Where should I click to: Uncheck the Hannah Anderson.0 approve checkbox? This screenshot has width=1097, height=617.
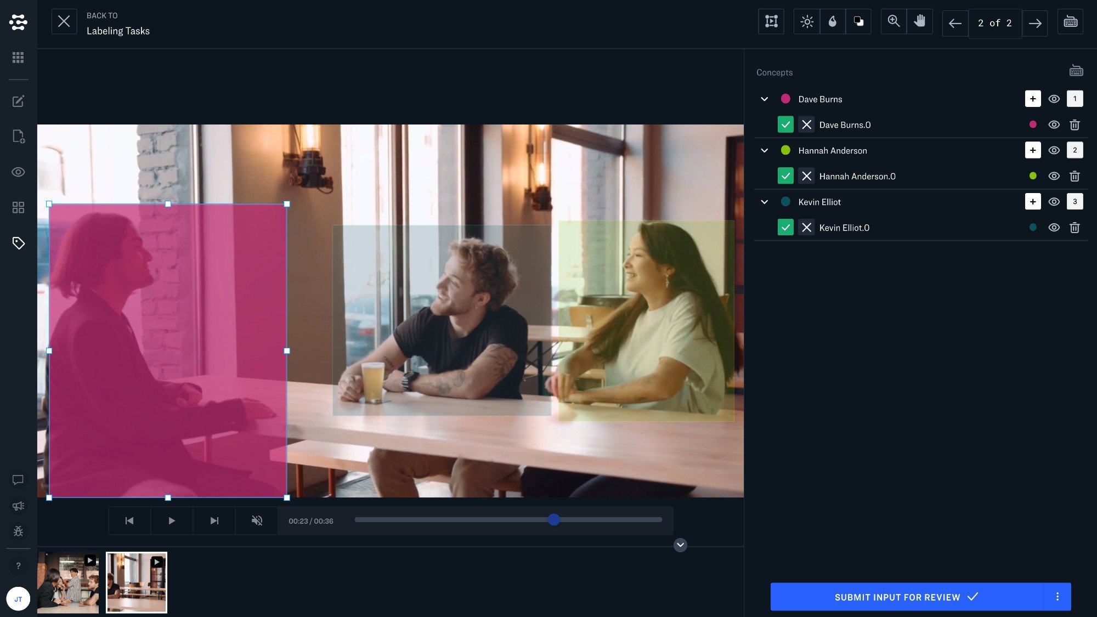click(x=785, y=176)
